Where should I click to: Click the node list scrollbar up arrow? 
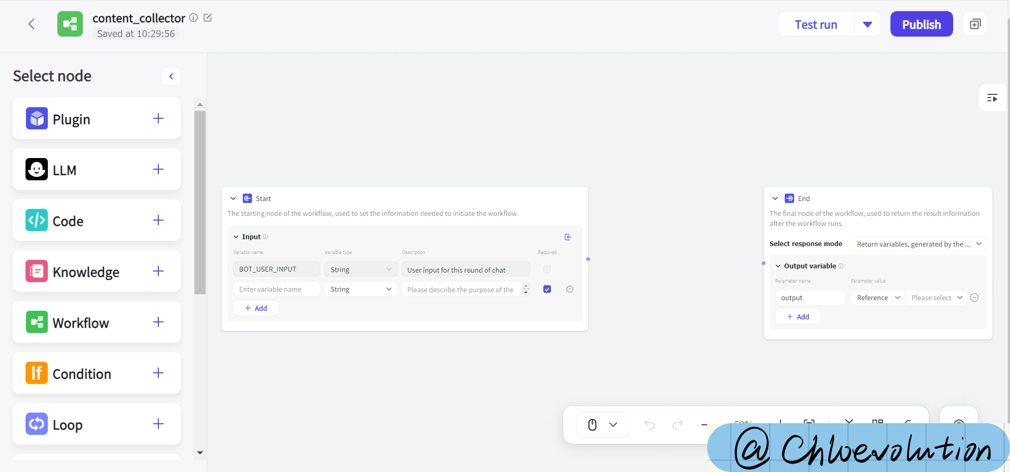[x=200, y=104]
